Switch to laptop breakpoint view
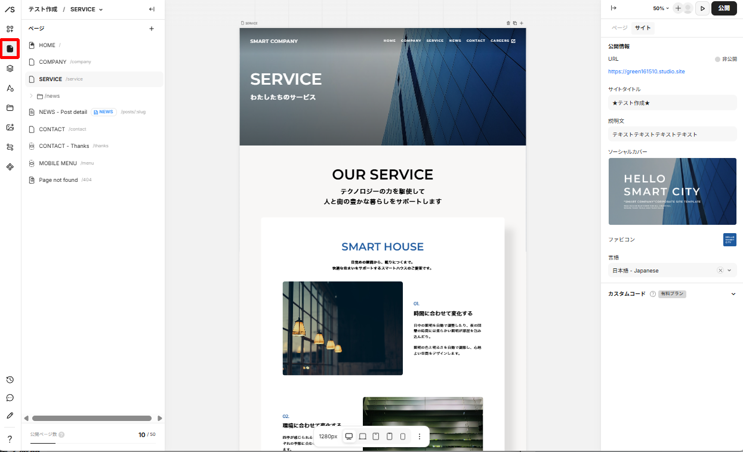This screenshot has width=743, height=452. pyautogui.click(x=362, y=436)
